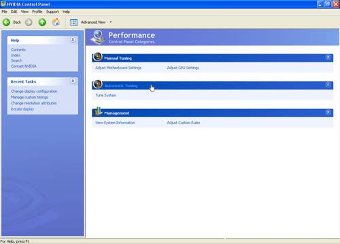Restore down the NVIDIA Control Panel window
This screenshot has width=340, height=244.
pyautogui.click(x=328, y=4)
